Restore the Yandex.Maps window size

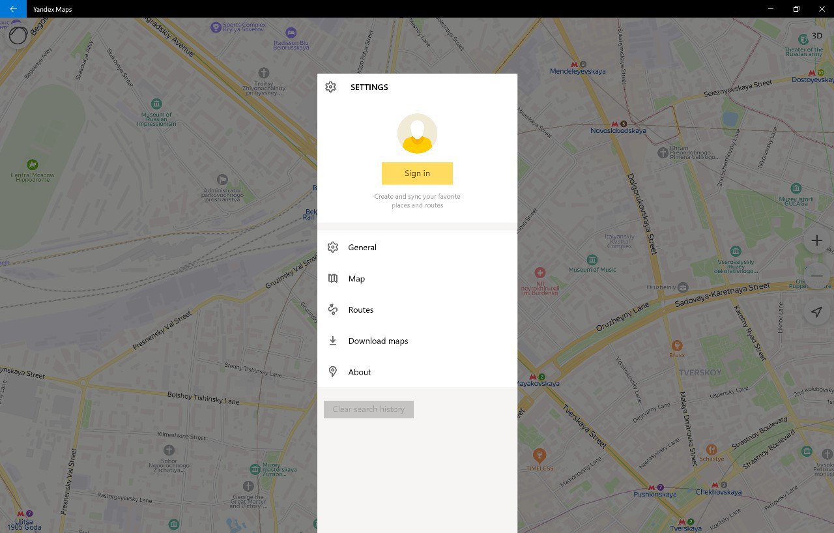(x=796, y=8)
